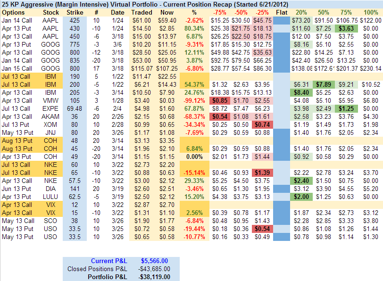Click the VMW stock cell
Screen dimensions: 383x281
(51, 100)
